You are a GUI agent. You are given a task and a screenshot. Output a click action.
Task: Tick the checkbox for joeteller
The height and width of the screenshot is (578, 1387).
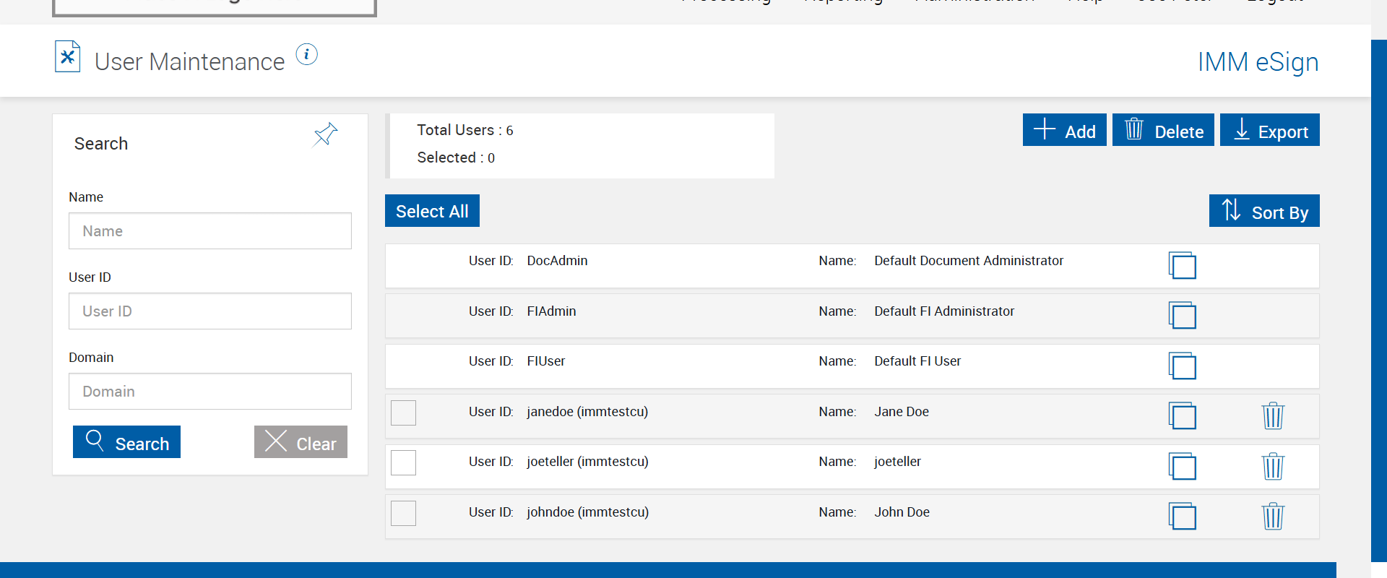pos(403,462)
